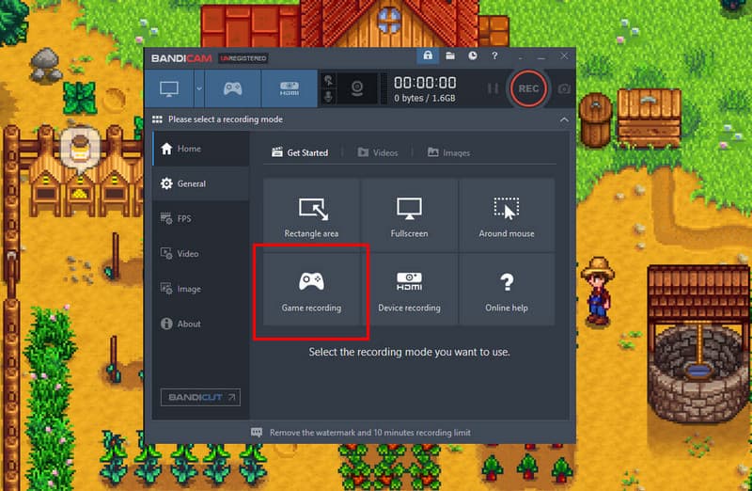The width and height of the screenshot is (752, 491).
Task: Open the Video settings section
Action: point(201,254)
